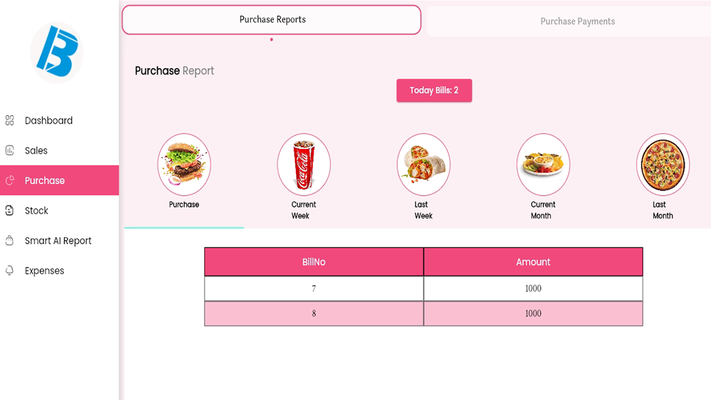
Task: Go to the Smart AI Report page
Action: click(x=58, y=240)
